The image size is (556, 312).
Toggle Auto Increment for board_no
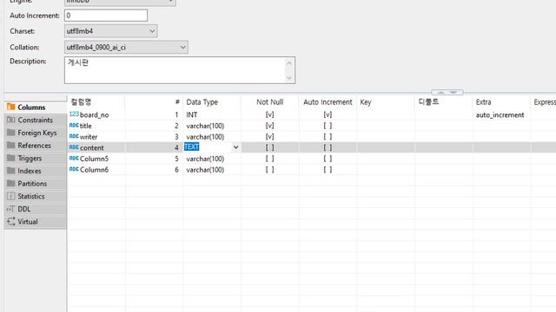point(328,114)
